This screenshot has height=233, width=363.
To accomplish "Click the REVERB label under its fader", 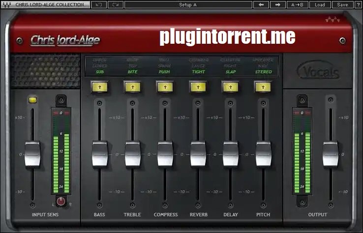I will tap(199, 214).
